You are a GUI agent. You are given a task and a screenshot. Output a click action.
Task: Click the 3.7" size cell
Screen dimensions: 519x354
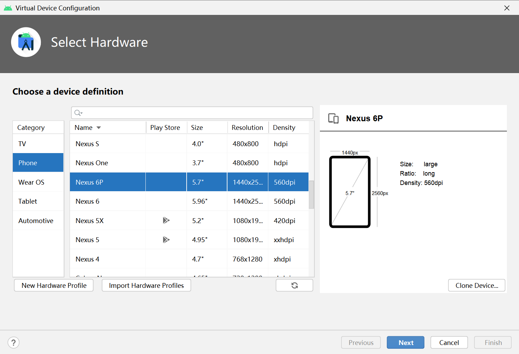pyautogui.click(x=198, y=163)
